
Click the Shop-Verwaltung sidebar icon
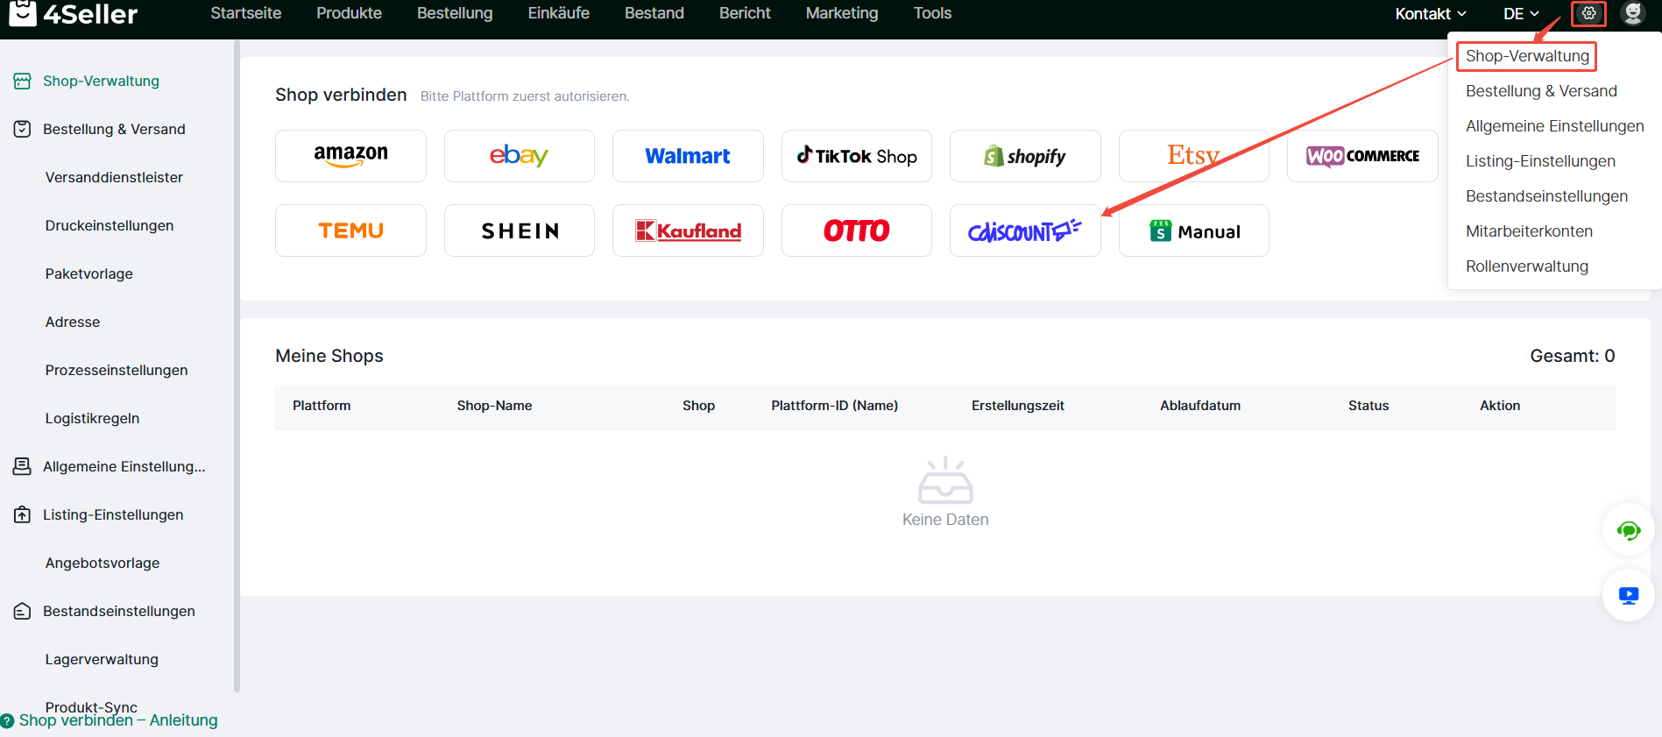coord(23,81)
